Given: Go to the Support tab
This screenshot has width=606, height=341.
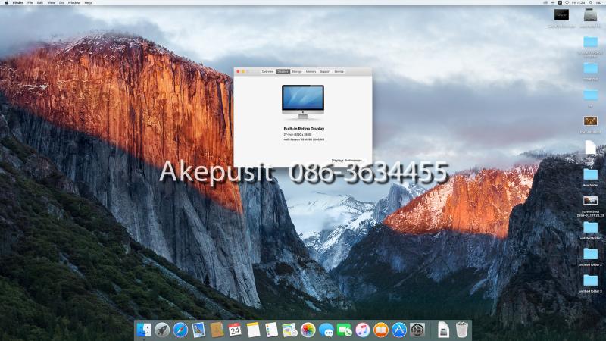Looking at the screenshot, I should pyautogui.click(x=325, y=71).
